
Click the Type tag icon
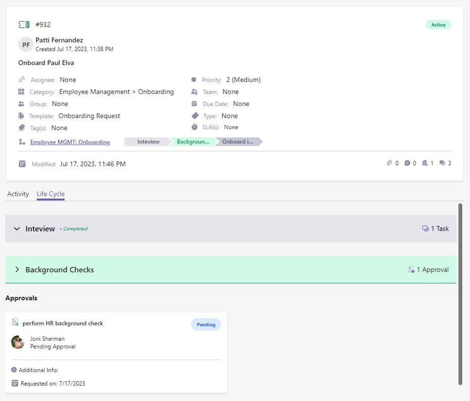pyautogui.click(x=195, y=116)
